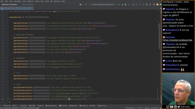Click junit-jupiter testImplementation line
The image size is (195, 109).
coord(52,88)
